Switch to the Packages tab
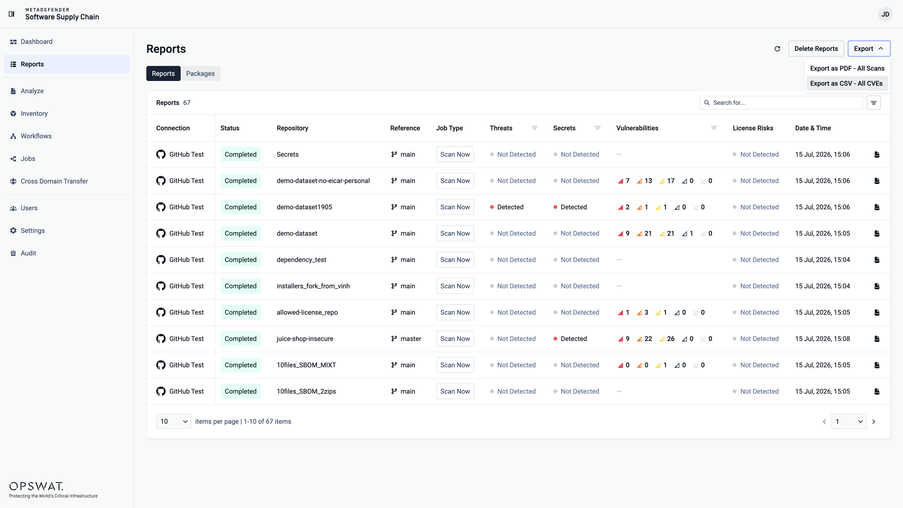This screenshot has width=903, height=508. [x=200, y=73]
